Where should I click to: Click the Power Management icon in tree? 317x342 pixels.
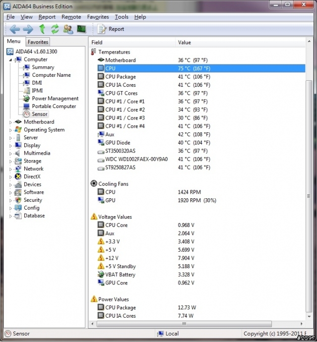pyautogui.click(x=26, y=98)
